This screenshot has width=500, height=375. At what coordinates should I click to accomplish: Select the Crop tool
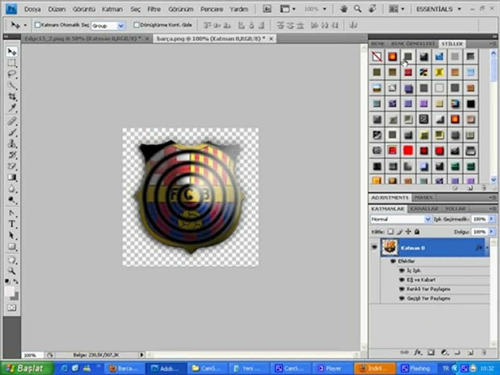click(x=12, y=96)
